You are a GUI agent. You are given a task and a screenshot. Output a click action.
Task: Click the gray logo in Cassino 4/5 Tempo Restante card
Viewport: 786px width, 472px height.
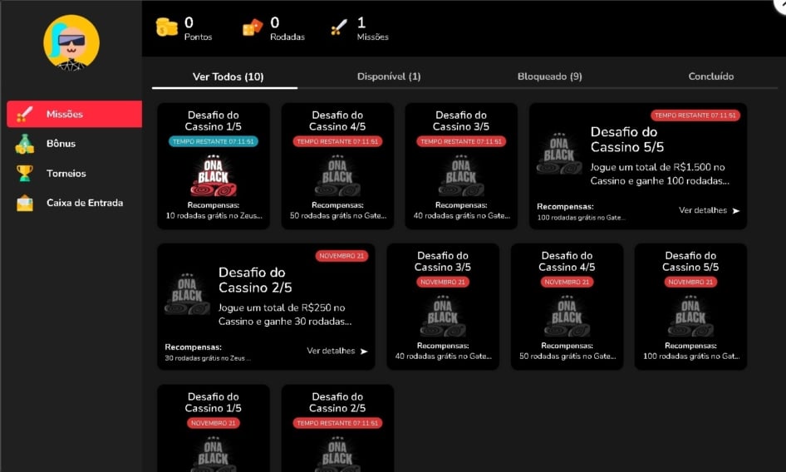pos(337,175)
